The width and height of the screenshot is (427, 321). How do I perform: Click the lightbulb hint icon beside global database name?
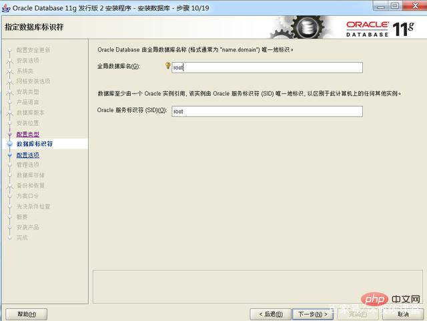(167, 65)
